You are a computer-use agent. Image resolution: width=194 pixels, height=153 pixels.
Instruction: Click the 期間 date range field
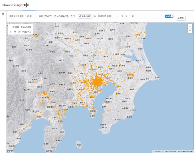[57, 17]
